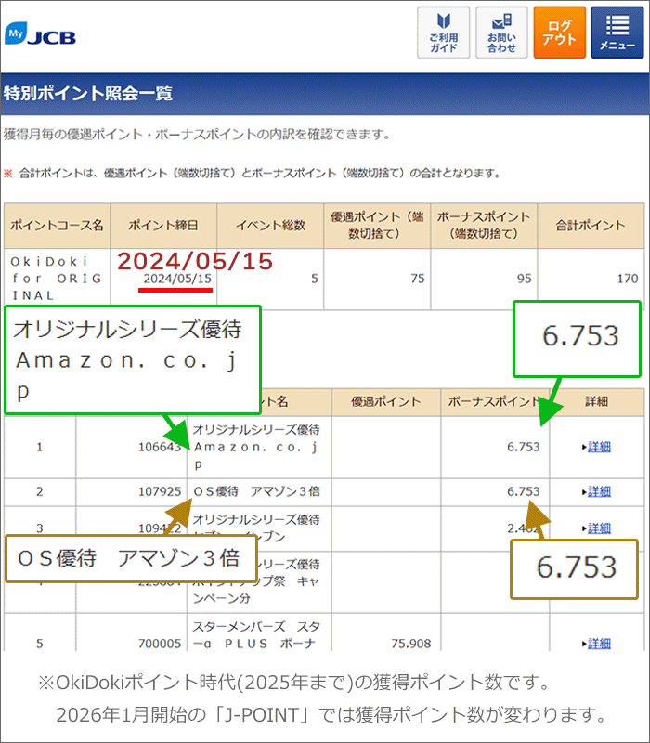Click event code 106643
Viewport: 650px width, 743px height.
coord(160,447)
